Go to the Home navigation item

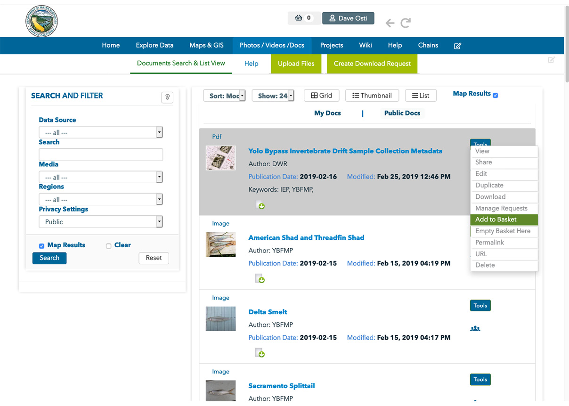click(111, 46)
